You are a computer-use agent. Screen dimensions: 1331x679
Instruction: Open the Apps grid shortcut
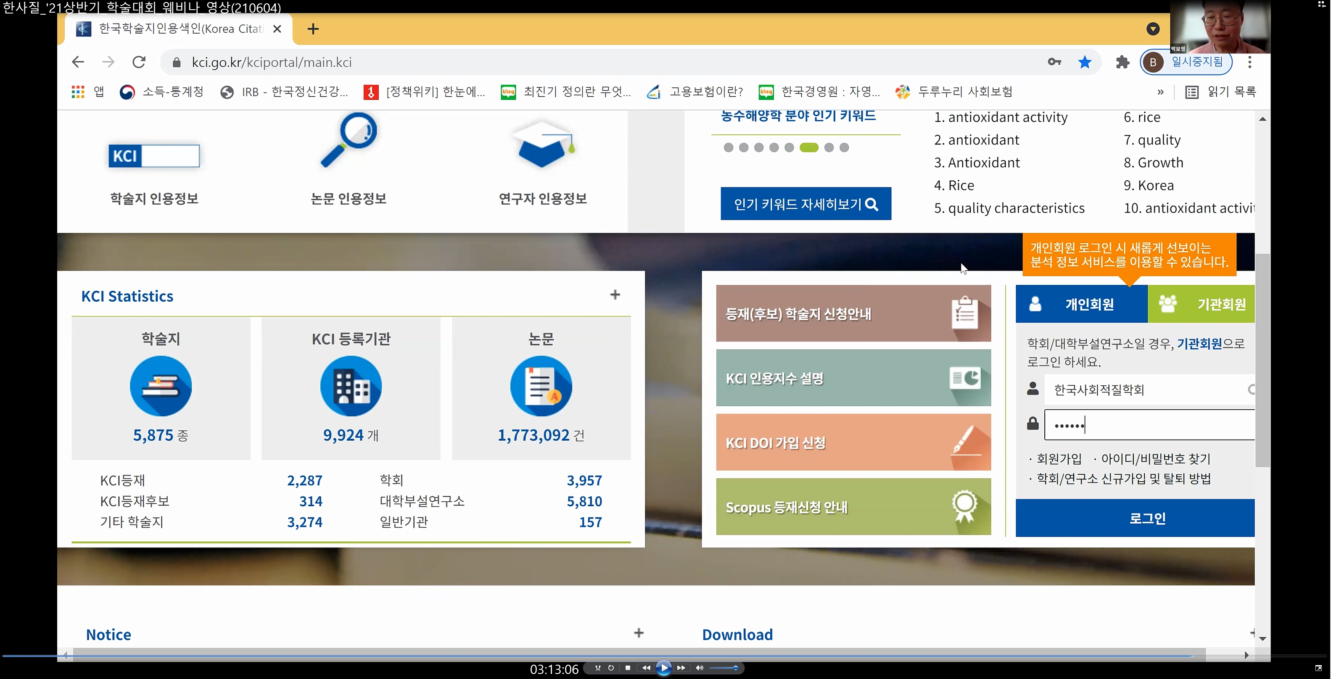click(78, 92)
